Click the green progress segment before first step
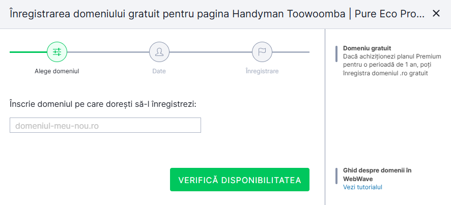 coord(28,52)
